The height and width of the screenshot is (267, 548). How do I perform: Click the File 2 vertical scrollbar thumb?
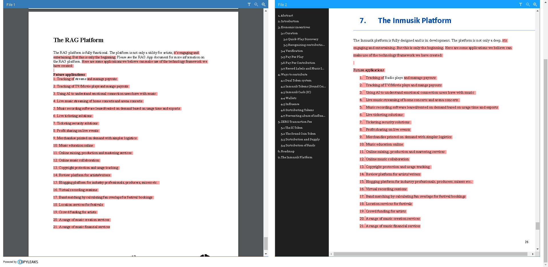point(537,226)
